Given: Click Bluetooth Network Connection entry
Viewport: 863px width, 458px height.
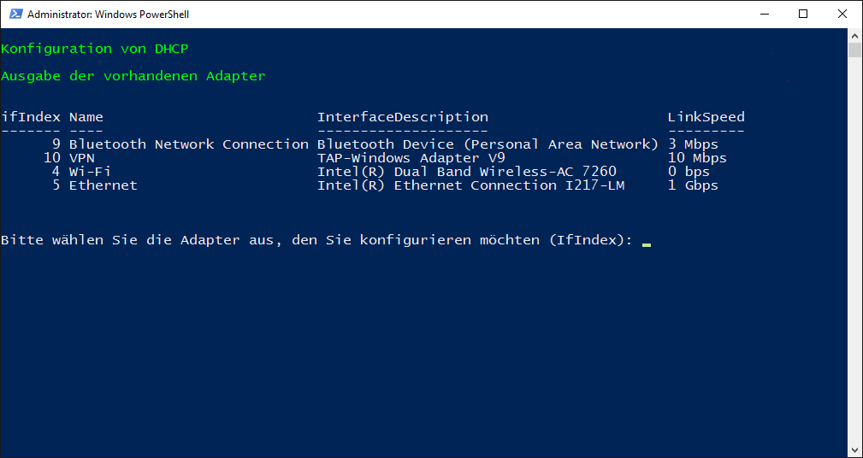Looking at the screenshot, I should pos(189,144).
